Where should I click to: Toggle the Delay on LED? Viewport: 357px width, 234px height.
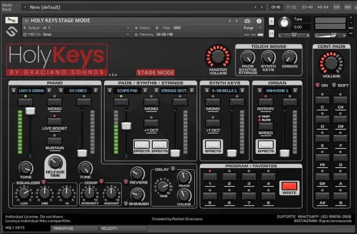173,169
